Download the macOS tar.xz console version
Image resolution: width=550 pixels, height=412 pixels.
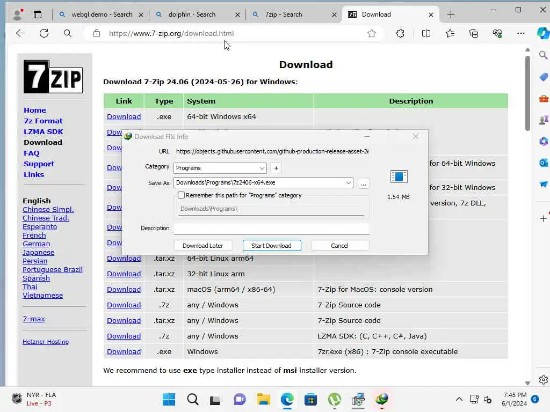click(124, 289)
